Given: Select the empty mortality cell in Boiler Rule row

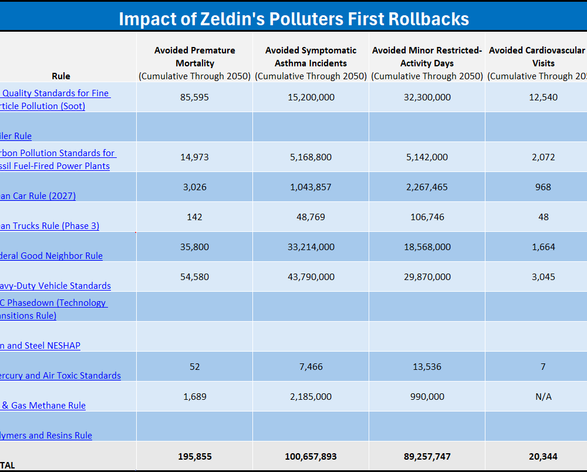Looking at the screenshot, I should (x=195, y=127).
